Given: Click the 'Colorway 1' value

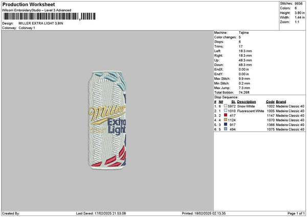Looking at the screenshot, I should point(27,28).
